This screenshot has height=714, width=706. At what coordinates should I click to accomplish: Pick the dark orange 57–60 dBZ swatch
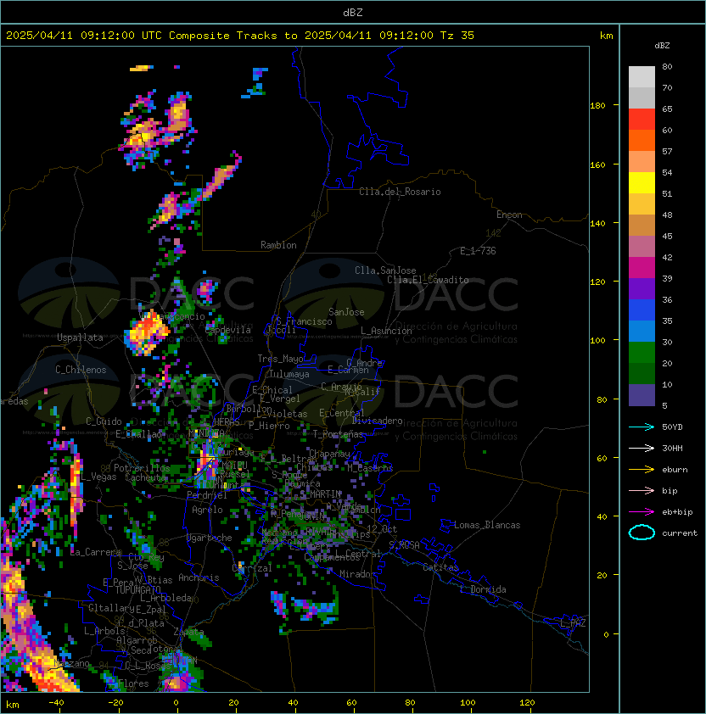click(x=642, y=141)
